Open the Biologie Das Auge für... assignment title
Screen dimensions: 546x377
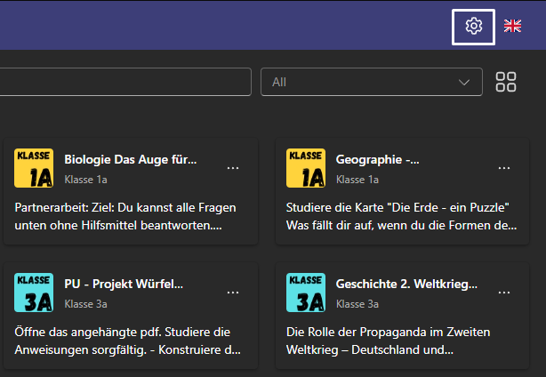point(131,159)
